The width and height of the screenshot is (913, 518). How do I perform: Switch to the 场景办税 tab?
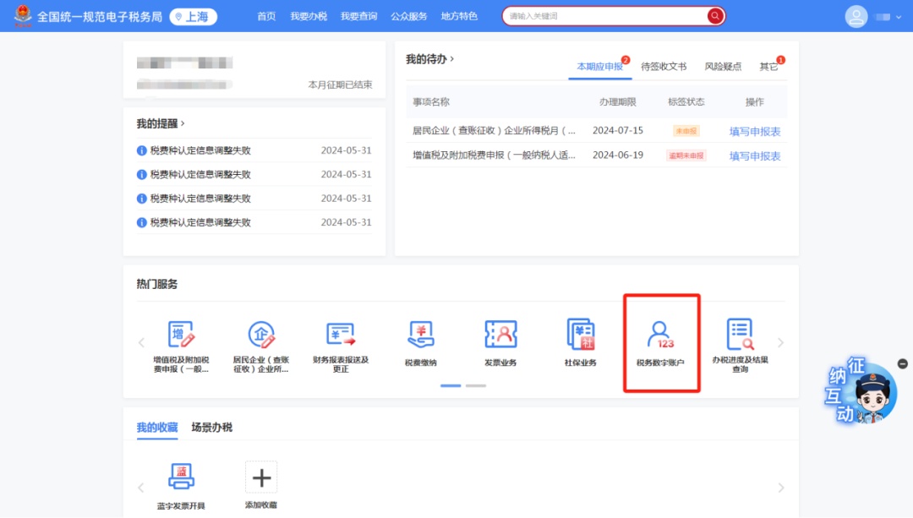pos(211,428)
